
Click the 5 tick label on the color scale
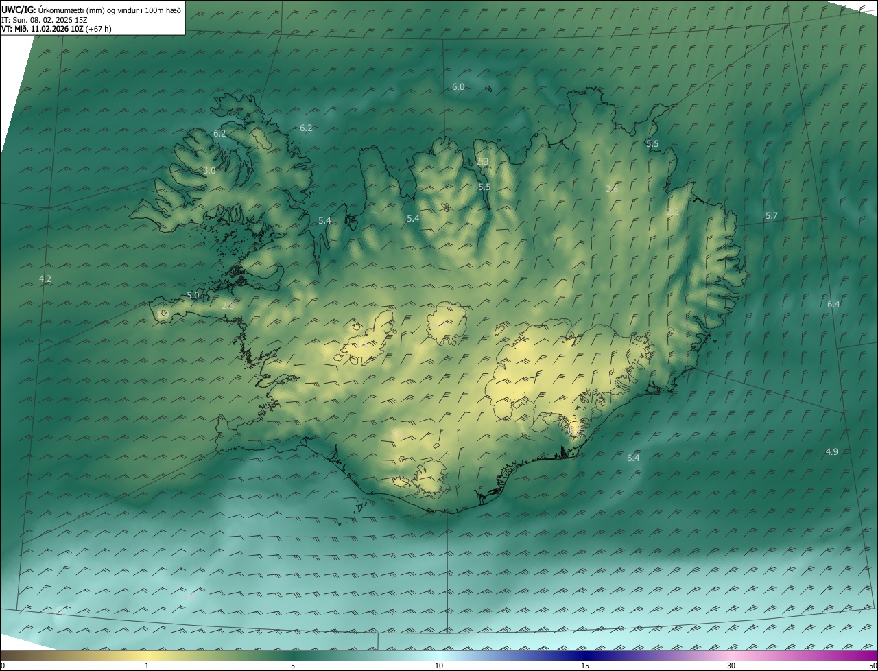(293, 666)
